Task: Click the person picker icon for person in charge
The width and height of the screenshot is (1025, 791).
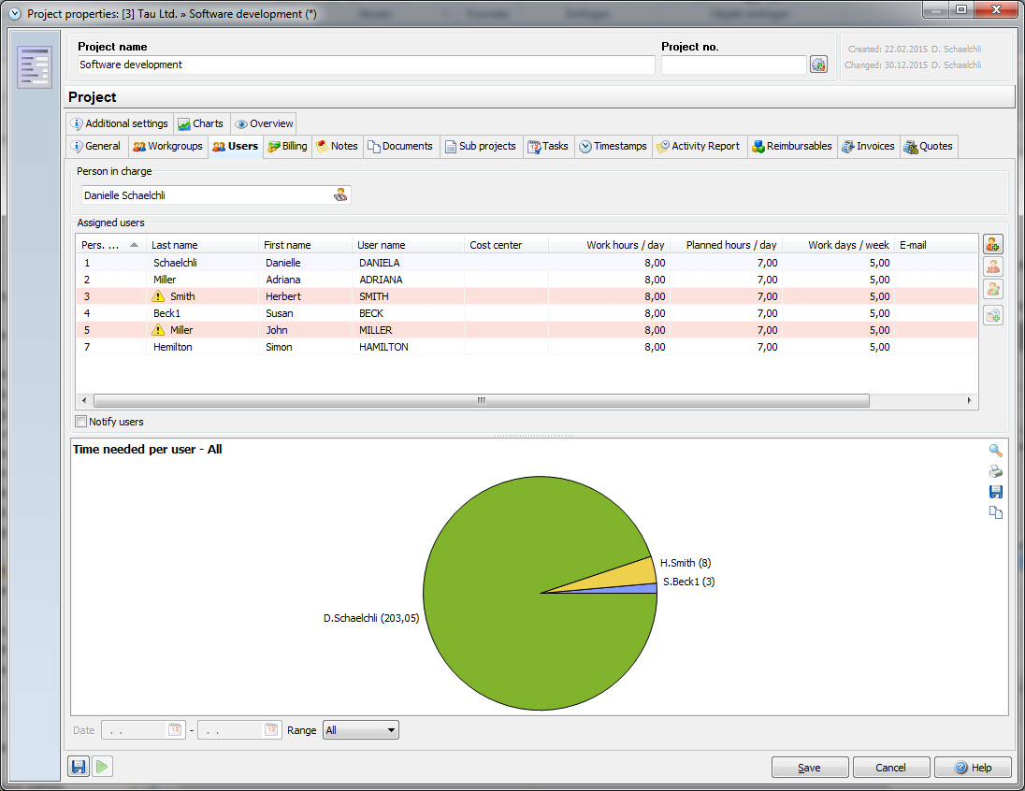Action: click(x=340, y=195)
